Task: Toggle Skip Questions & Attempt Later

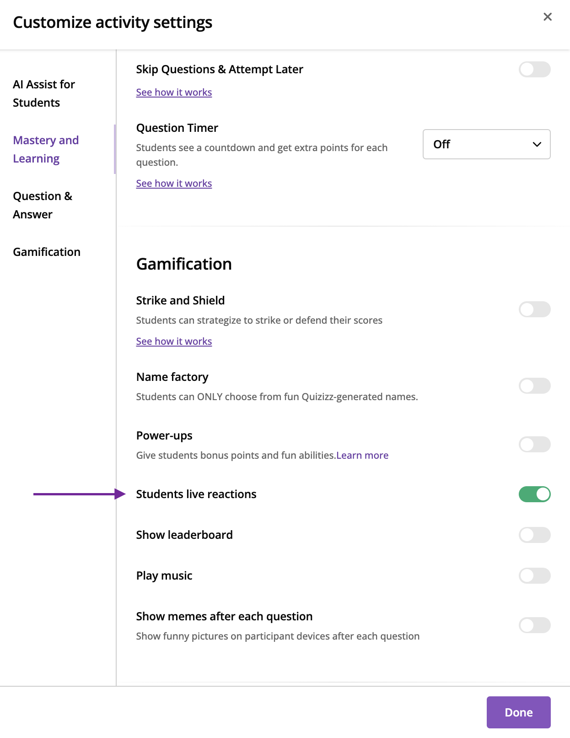Action: tap(534, 70)
